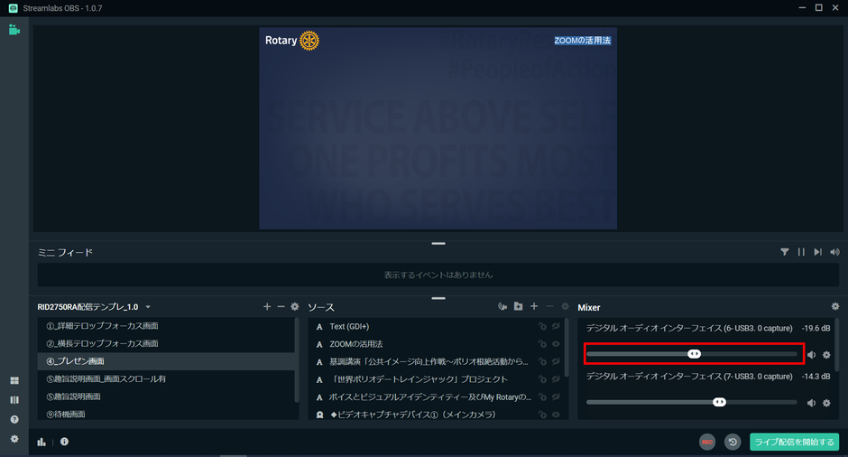Open Mixer panel settings gear
The height and width of the screenshot is (457, 848).
[835, 306]
